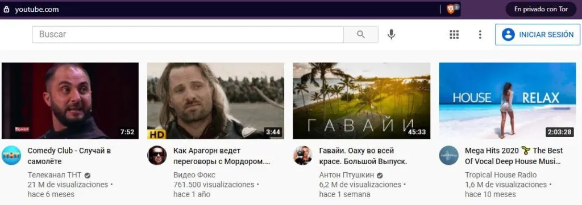This screenshot has height=205, width=582.
Task: Play the Aragorn HD video thumbnail
Action: point(215,101)
